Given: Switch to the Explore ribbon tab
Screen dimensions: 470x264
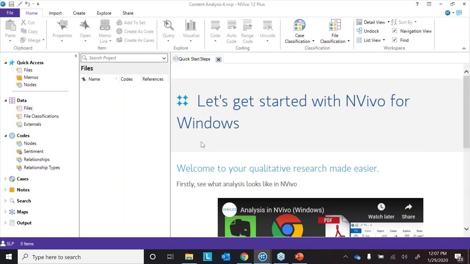Looking at the screenshot, I should [x=104, y=13].
